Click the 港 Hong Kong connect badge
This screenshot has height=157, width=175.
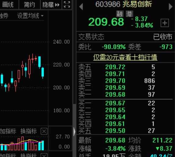tap(129, 14)
